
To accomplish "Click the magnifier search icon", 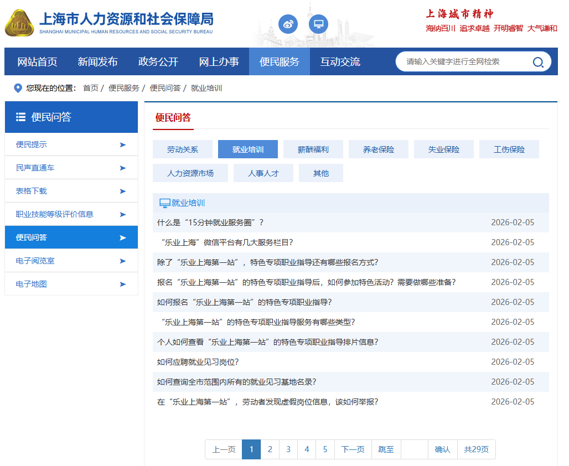I will 537,62.
